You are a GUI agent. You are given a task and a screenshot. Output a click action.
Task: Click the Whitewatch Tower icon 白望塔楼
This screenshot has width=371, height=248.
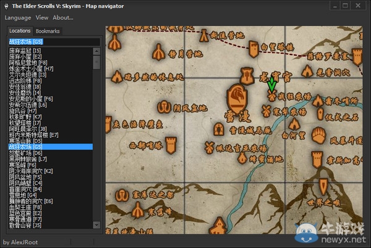254,49
